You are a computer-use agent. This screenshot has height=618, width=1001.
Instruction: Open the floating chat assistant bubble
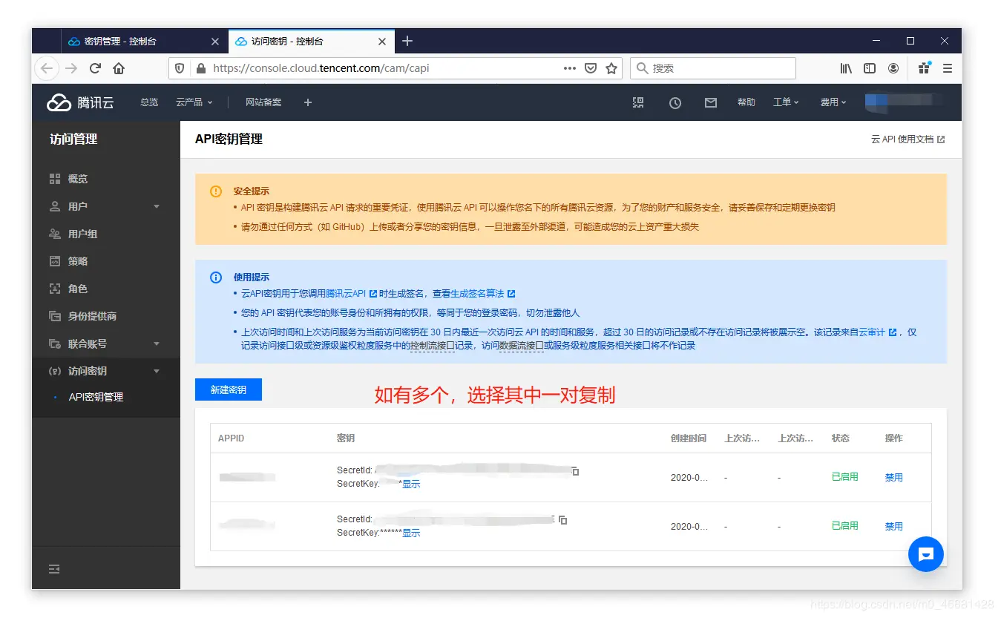coord(925,554)
